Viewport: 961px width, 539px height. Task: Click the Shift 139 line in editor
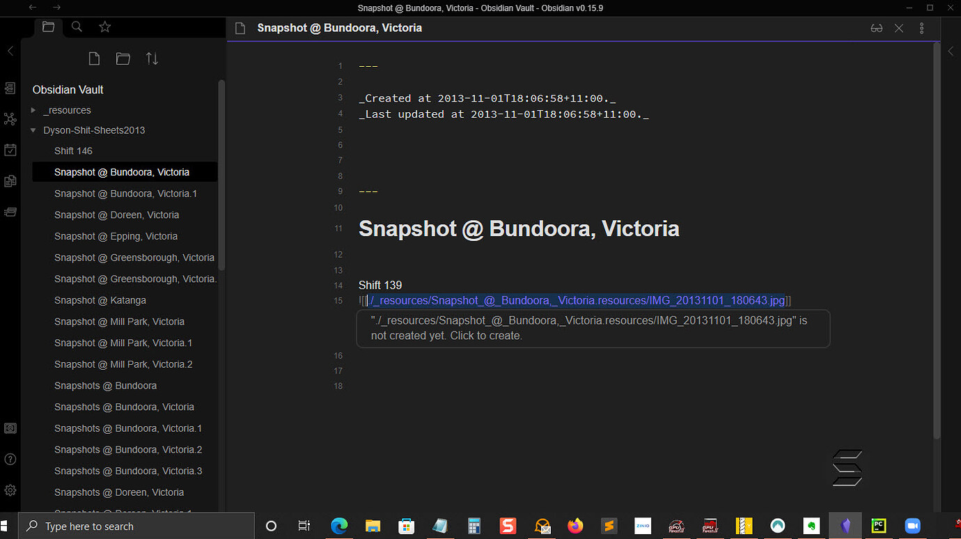coord(380,285)
